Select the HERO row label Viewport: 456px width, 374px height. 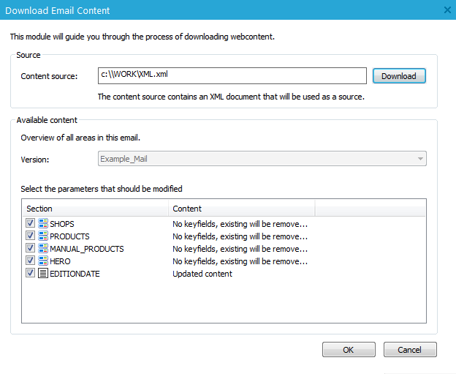pyautogui.click(x=60, y=261)
